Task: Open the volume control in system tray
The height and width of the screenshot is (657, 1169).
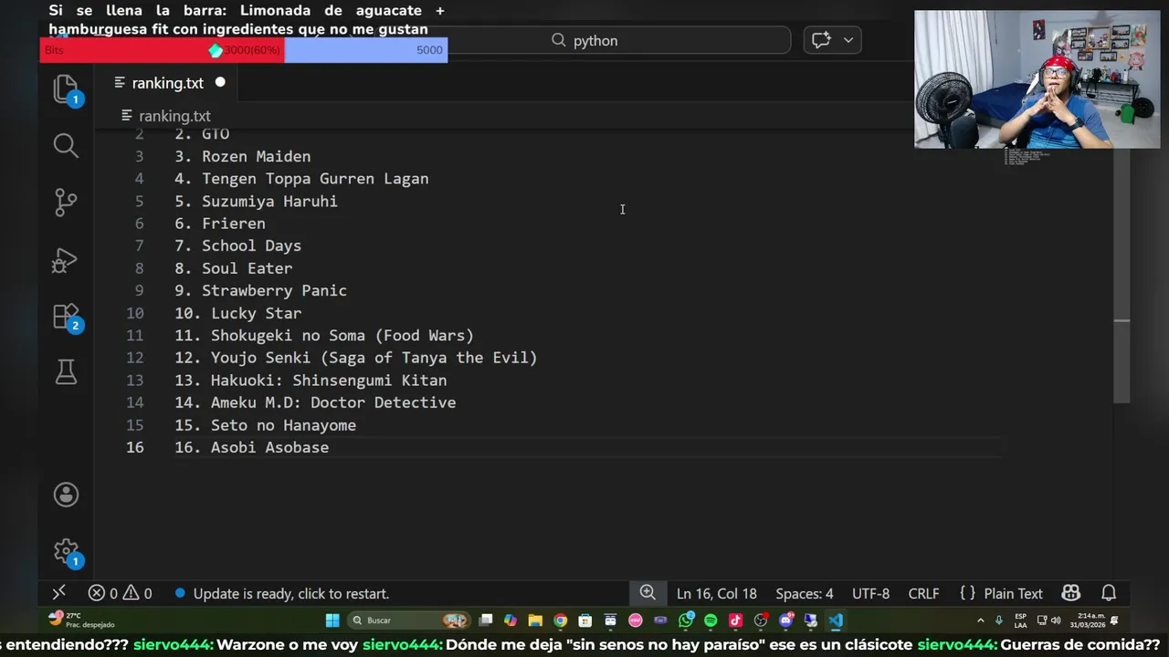Action: (x=1056, y=620)
